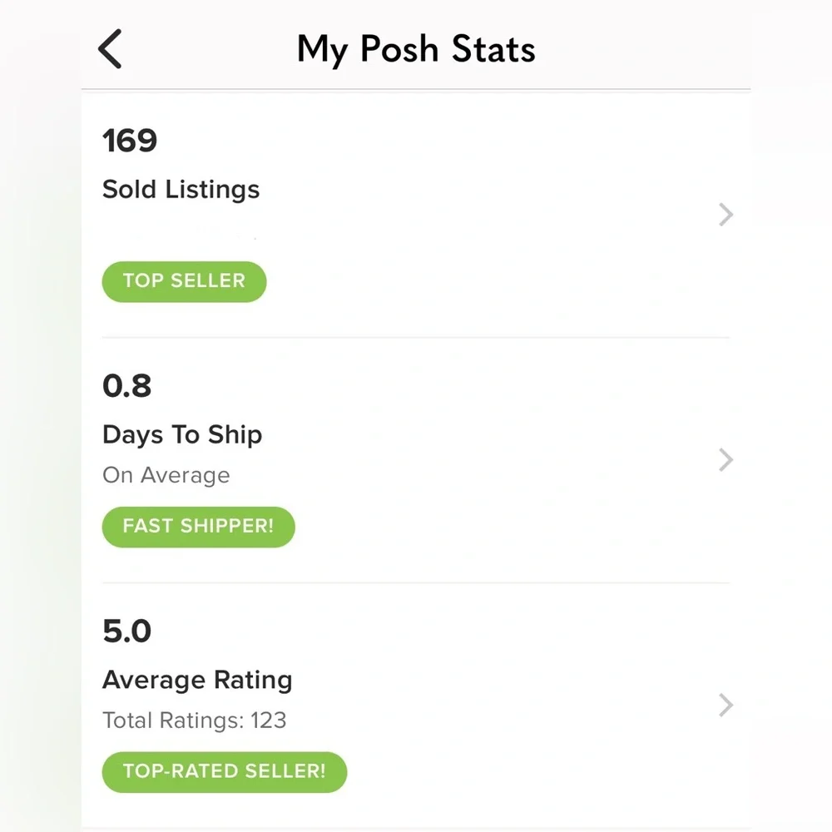Tap the 5.0 rating value

click(x=127, y=631)
